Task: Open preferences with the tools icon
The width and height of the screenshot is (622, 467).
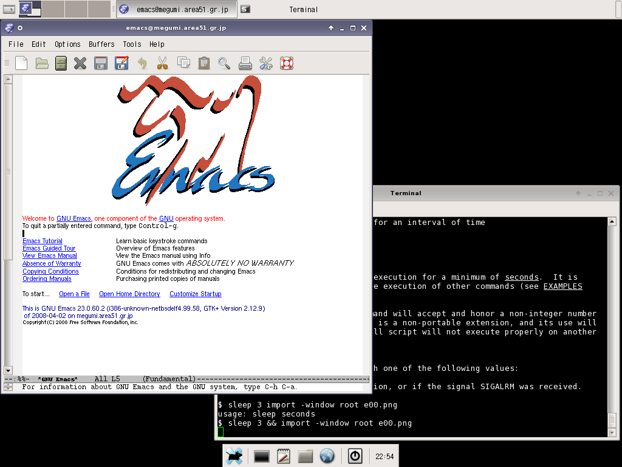Action: coord(266,63)
